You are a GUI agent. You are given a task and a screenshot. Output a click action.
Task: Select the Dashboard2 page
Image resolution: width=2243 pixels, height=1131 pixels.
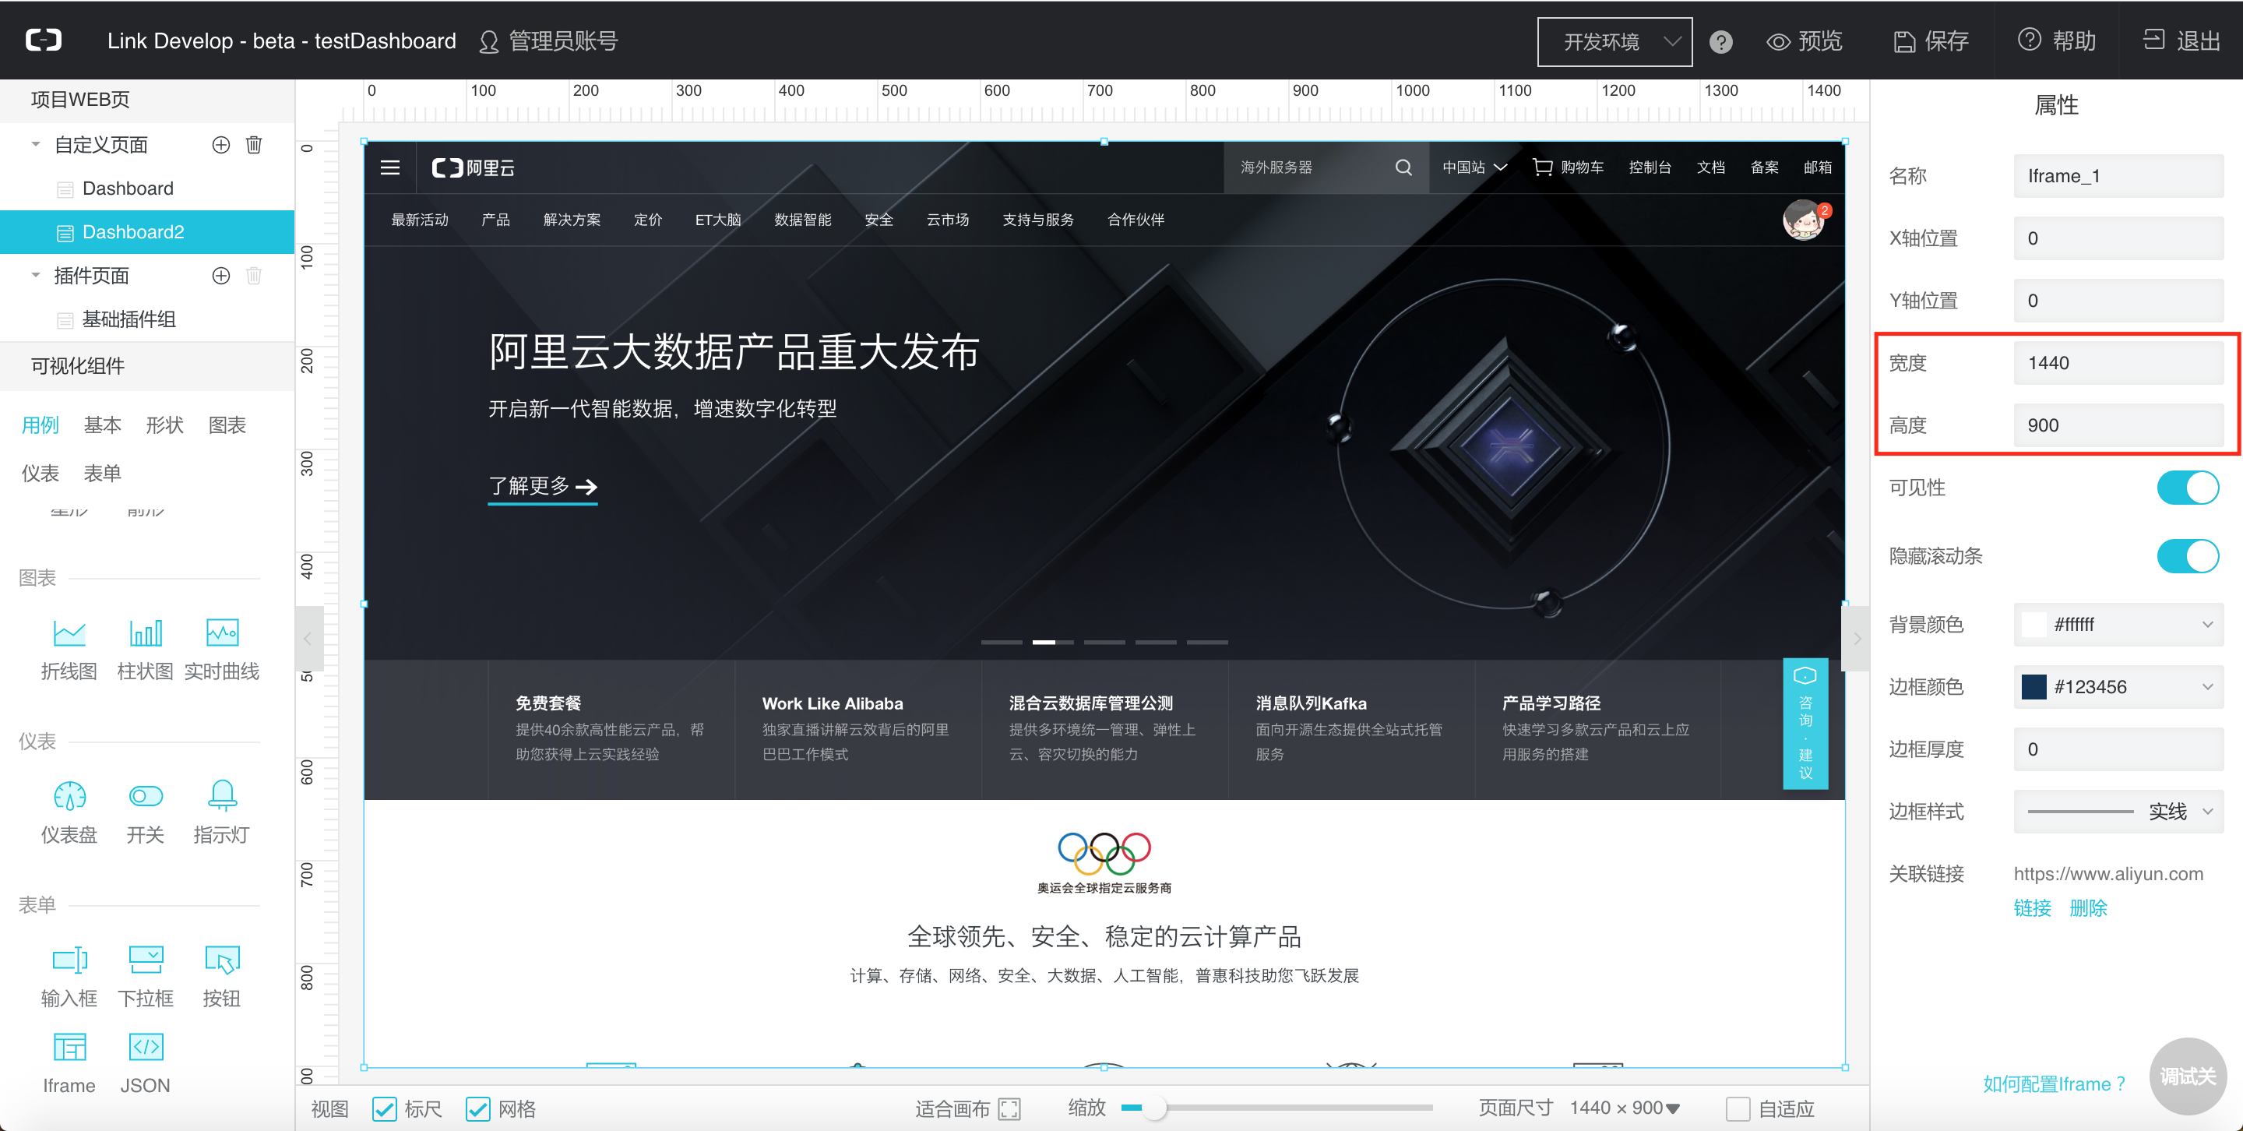[147, 231]
